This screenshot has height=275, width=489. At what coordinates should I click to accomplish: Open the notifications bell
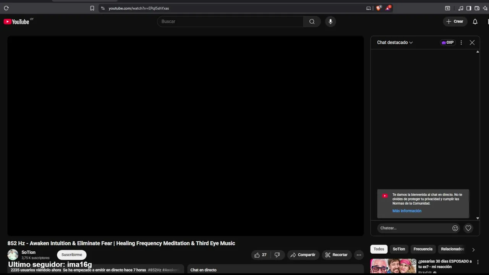pyautogui.click(x=475, y=21)
